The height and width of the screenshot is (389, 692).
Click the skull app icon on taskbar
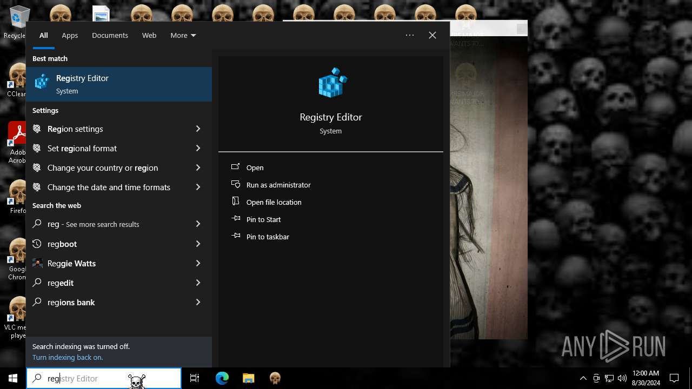275,378
